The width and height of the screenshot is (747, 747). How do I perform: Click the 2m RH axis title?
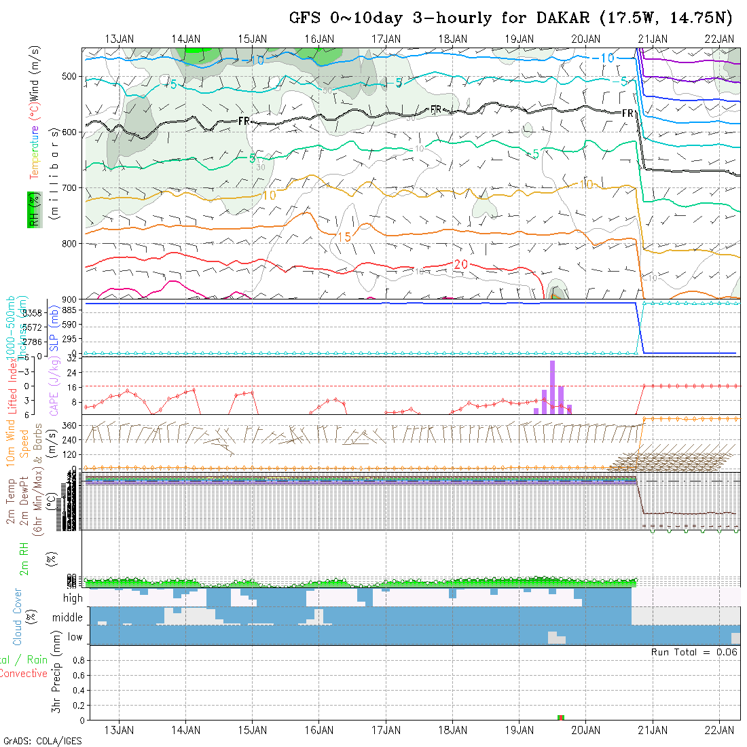click(24, 559)
